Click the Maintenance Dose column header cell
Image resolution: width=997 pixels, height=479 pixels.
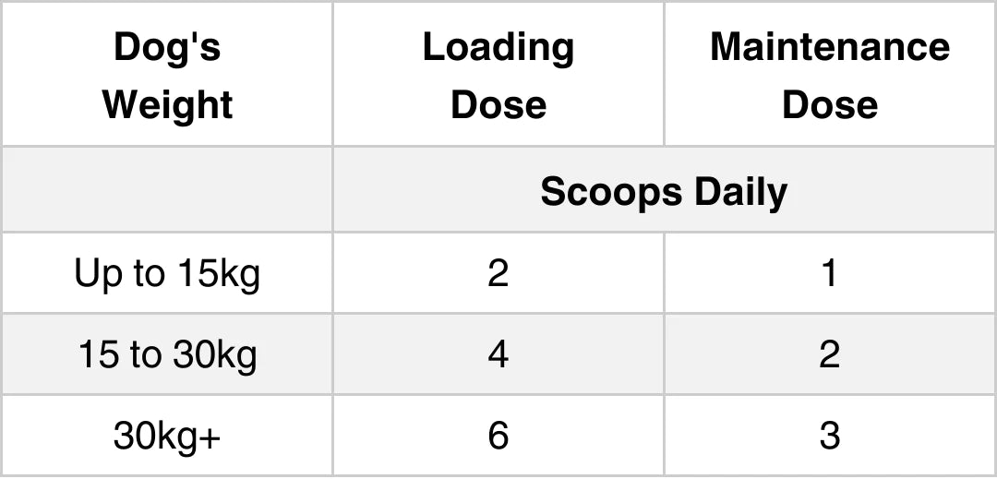click(x=829, y=75)
